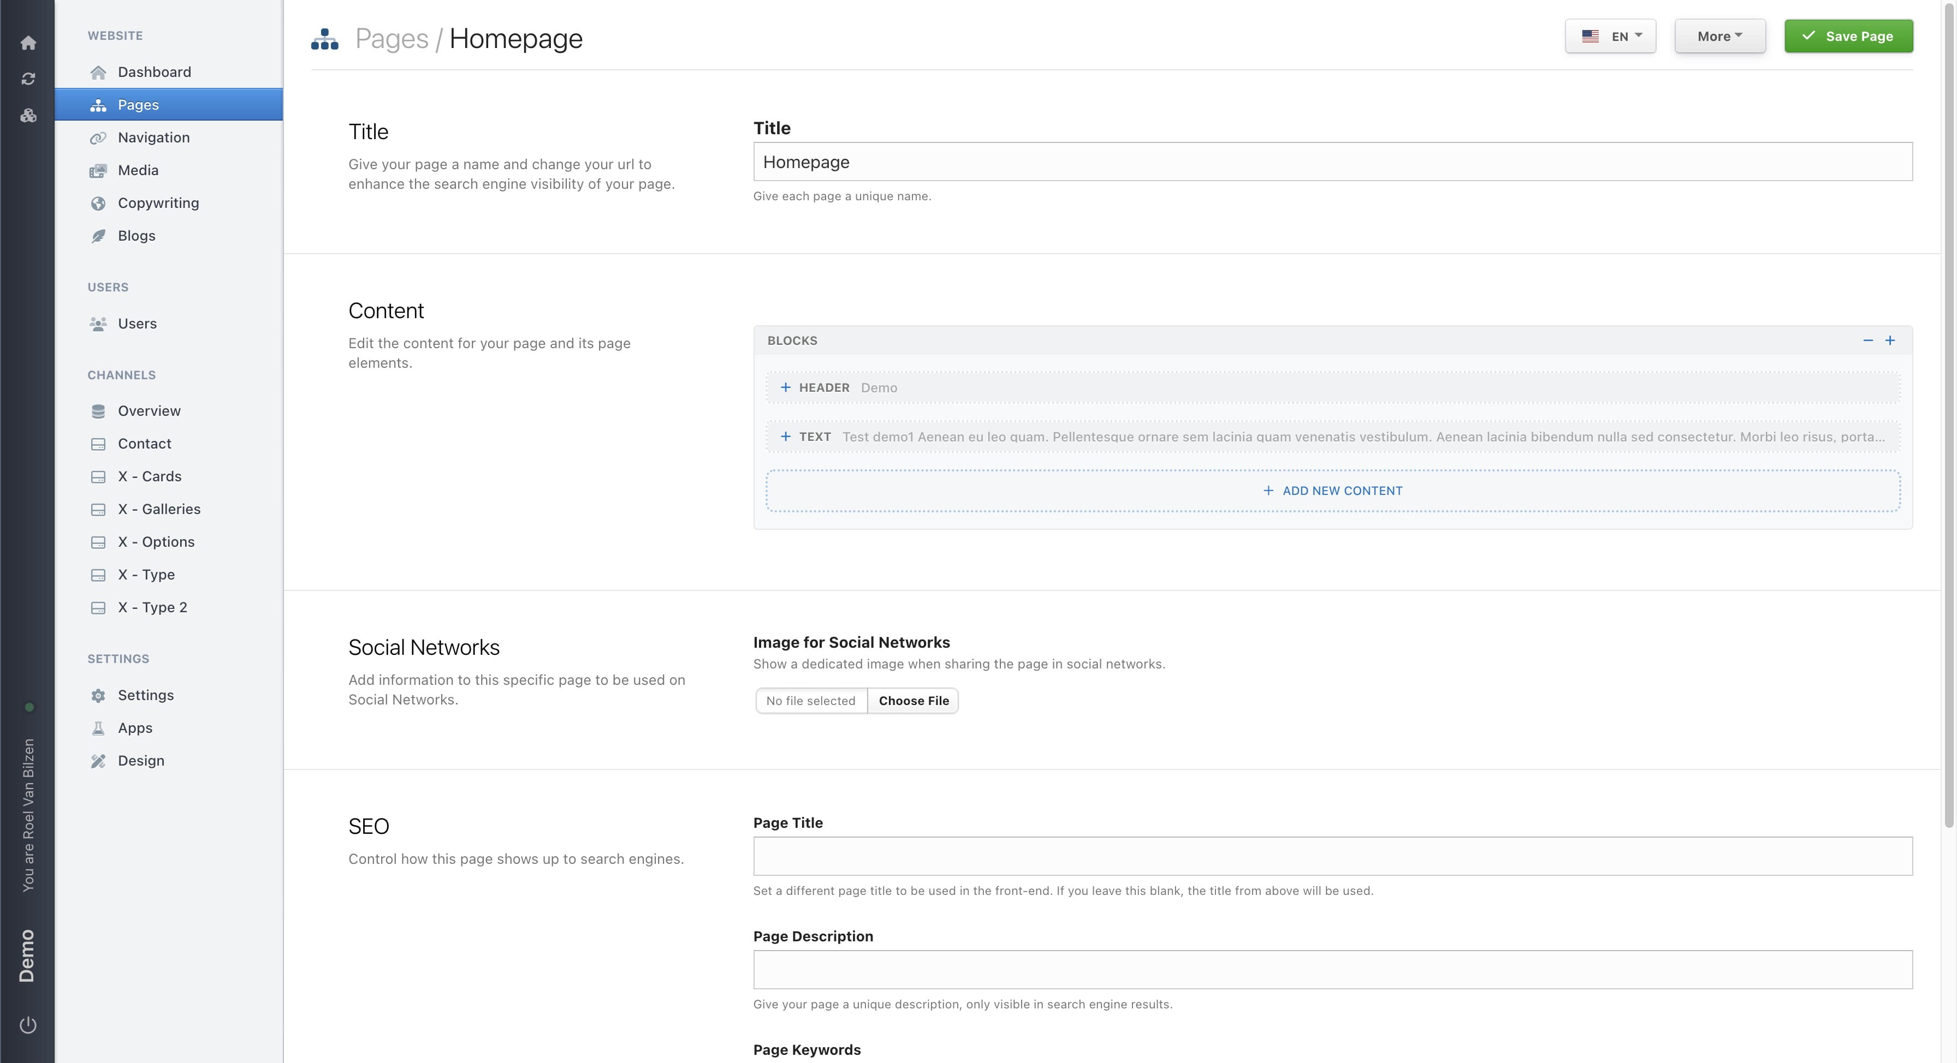
Task: Click Add New Content
Action: pyautogui.click(x=1332, y=491)
